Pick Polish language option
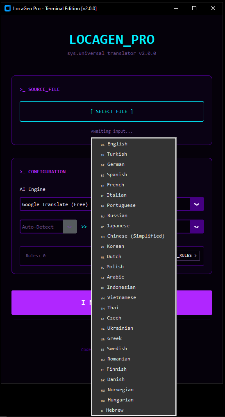This screenshot has width=225, height=417. click(x=134, y=267)
